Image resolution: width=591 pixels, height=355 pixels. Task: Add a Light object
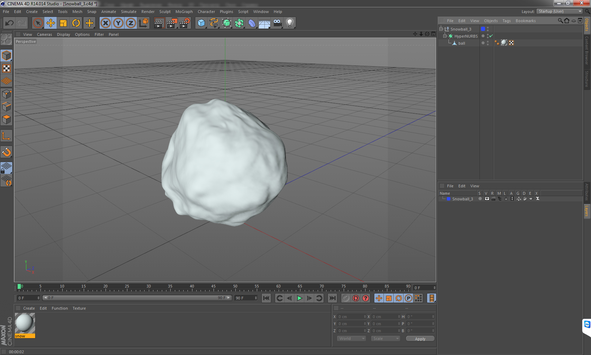(x=290, y=23)
